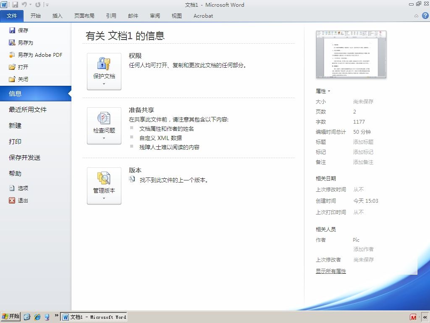The width and height of the screenshot is (430, 323).
Task: Expand the hidden system tray icons chevron
Action: (425, 317)
